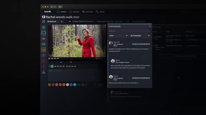Image resolution: width=206 pixels, height=115 pixels.
Task: Click the 'Gorgeous background' comment text
Action: 129,50
